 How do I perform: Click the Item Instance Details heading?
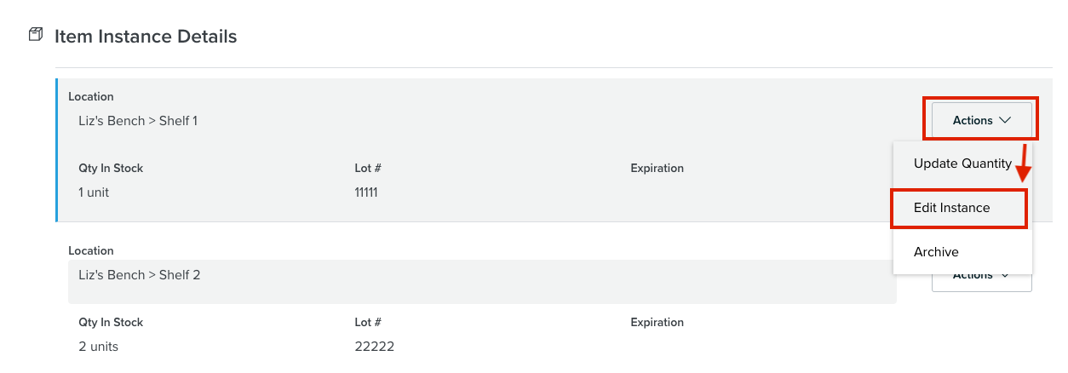(x=146, y=37)
